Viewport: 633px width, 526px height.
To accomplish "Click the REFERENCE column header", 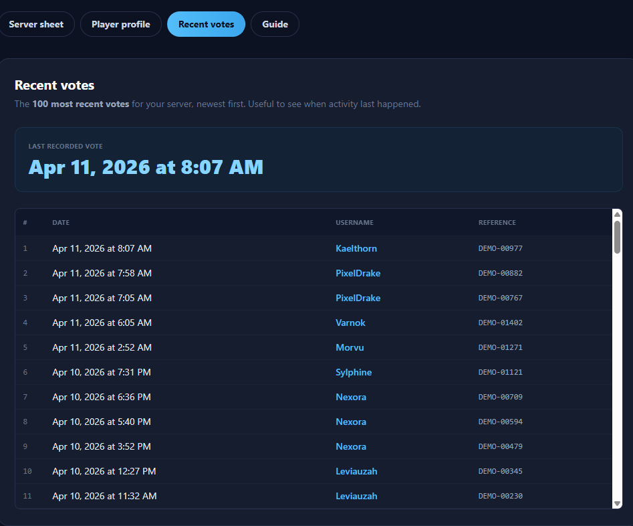I will 497,222.
